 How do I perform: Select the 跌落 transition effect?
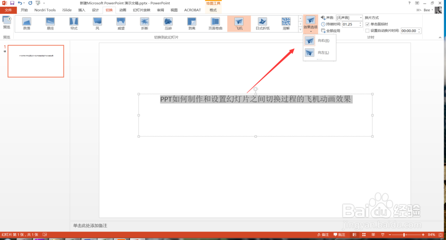coord(27,24)
